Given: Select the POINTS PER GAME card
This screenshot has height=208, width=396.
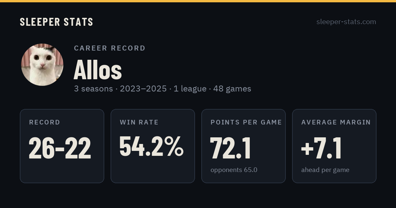Looking at the screenshot, I should [244, 146].
